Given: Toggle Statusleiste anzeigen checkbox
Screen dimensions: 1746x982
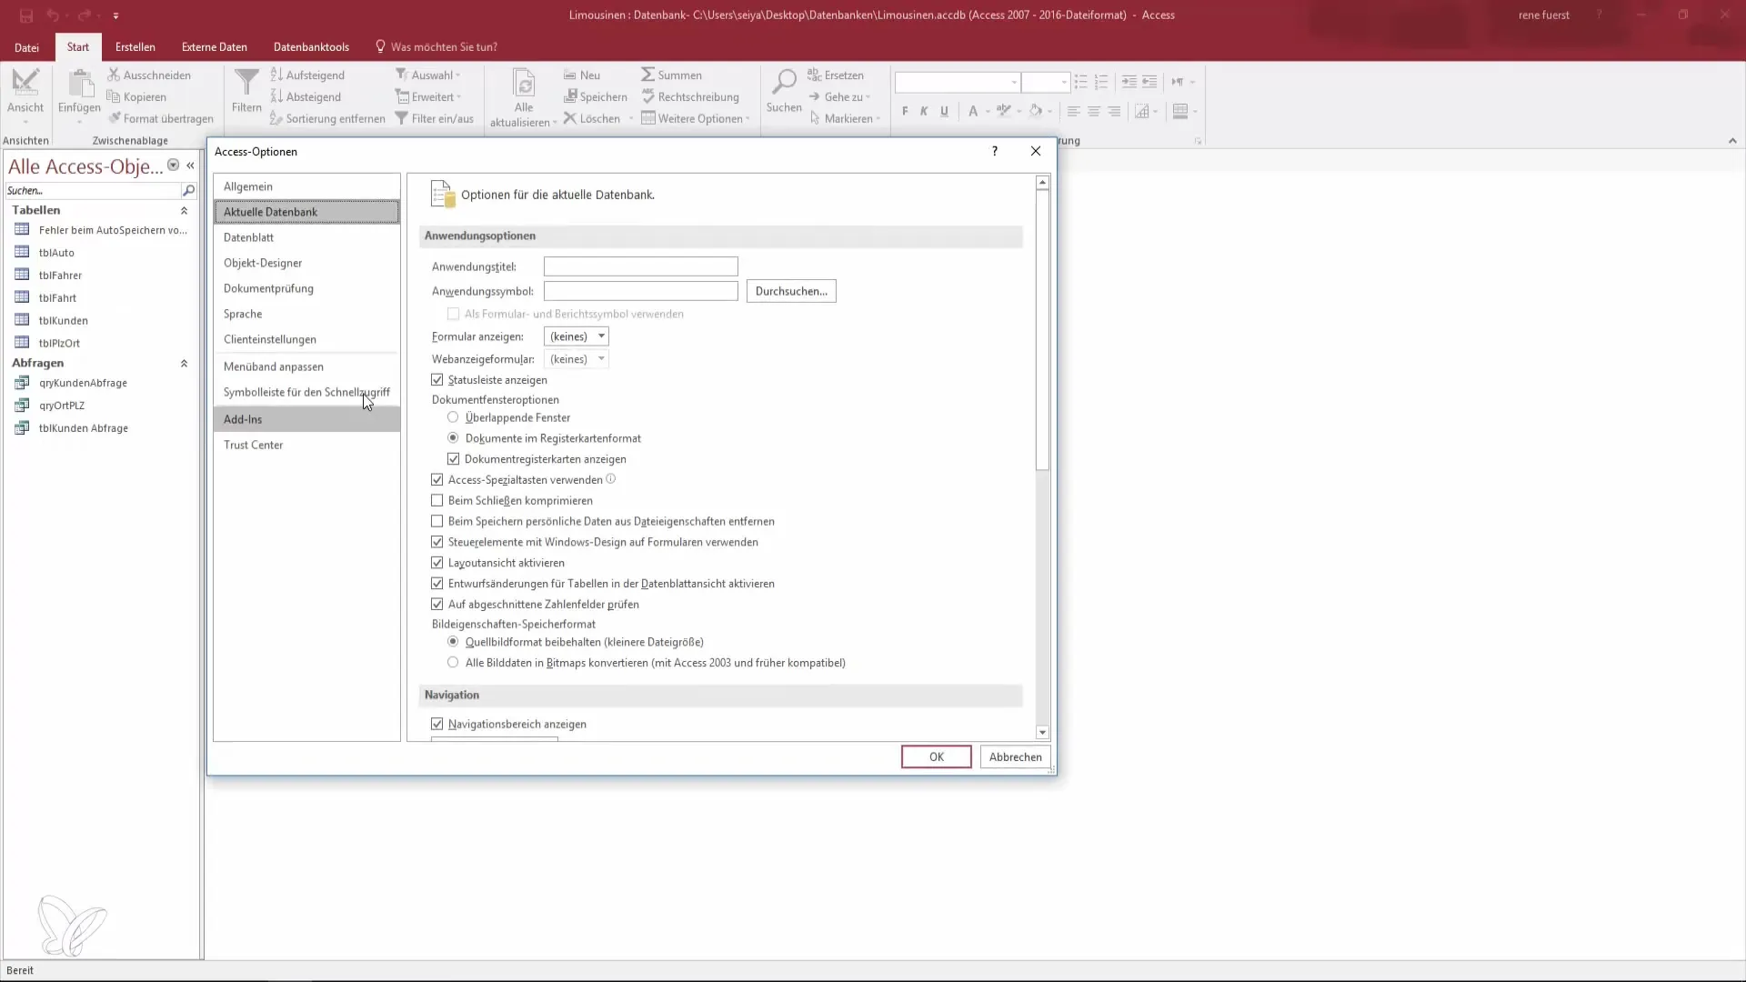Looking at the screenshot, I should [x=437, y=379].
